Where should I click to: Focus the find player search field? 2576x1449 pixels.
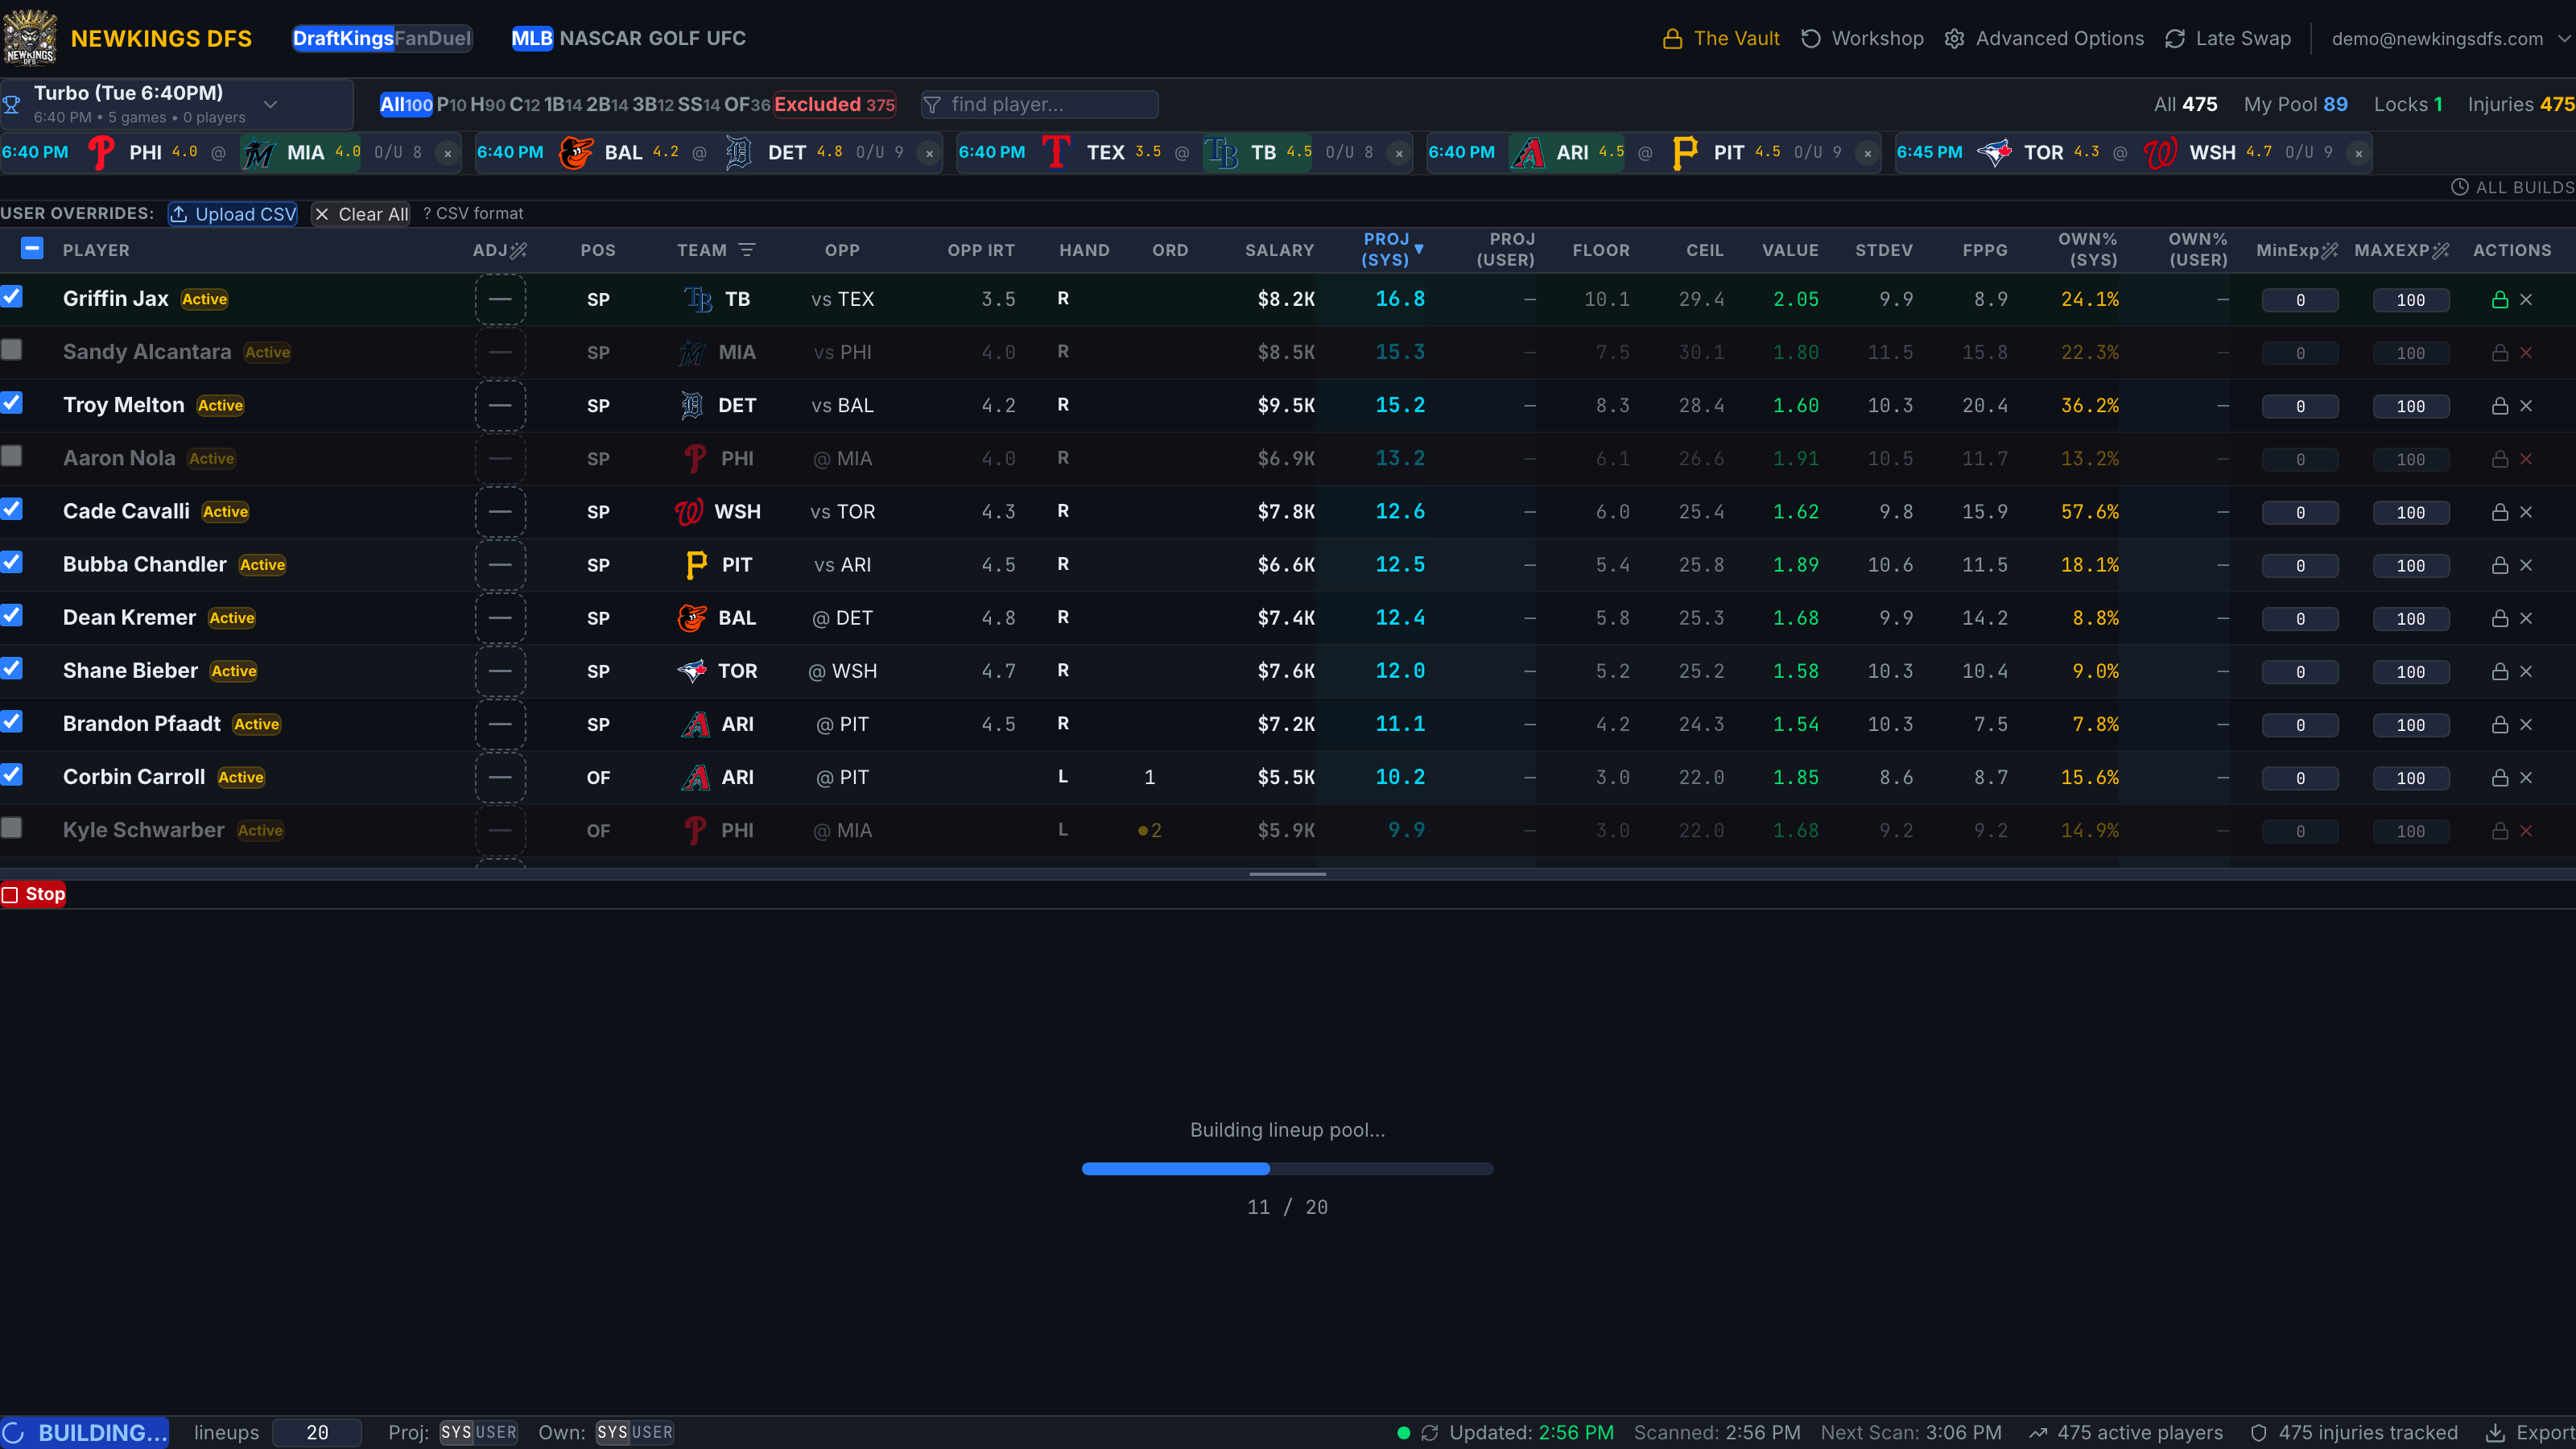pos(1040,105)
